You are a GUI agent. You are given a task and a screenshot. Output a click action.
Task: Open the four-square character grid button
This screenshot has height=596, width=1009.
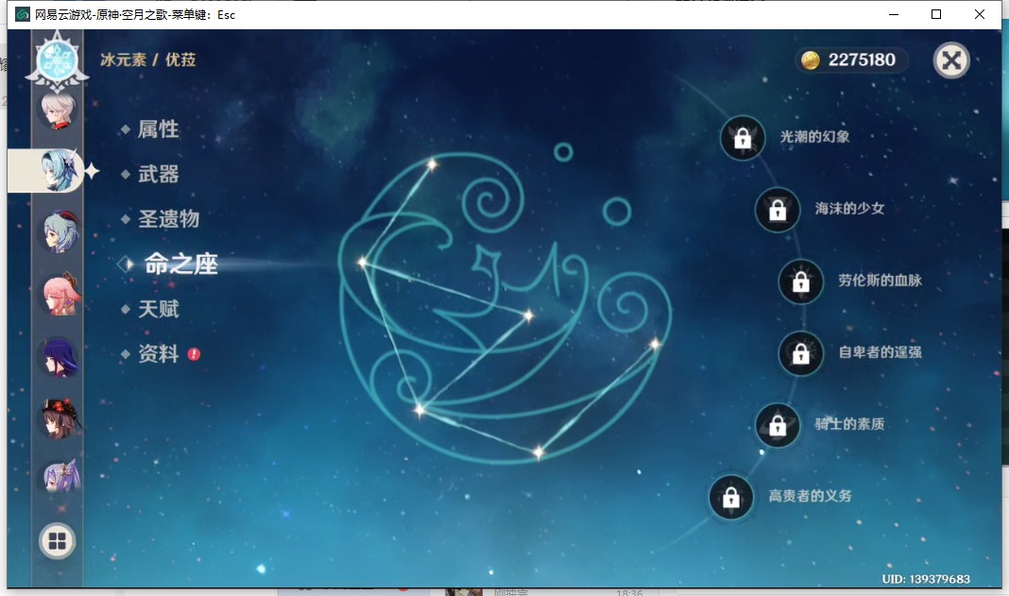(x=57, y=541)
